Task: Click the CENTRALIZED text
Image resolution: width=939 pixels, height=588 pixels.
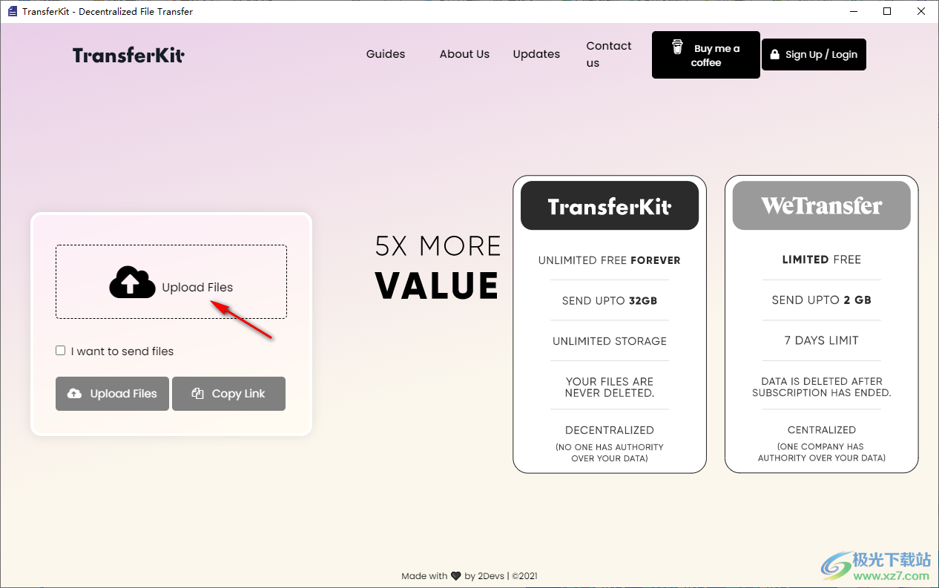Action: [822, 430]
